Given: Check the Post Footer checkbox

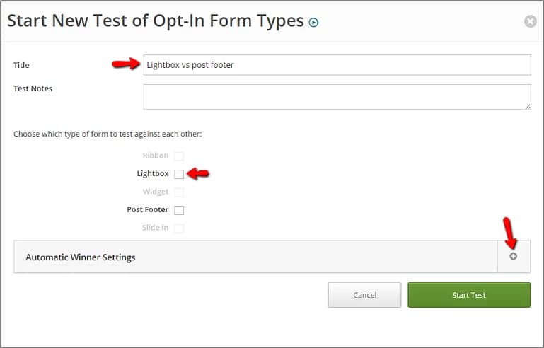Looking at the screenshot, I should tap(179, 210).
